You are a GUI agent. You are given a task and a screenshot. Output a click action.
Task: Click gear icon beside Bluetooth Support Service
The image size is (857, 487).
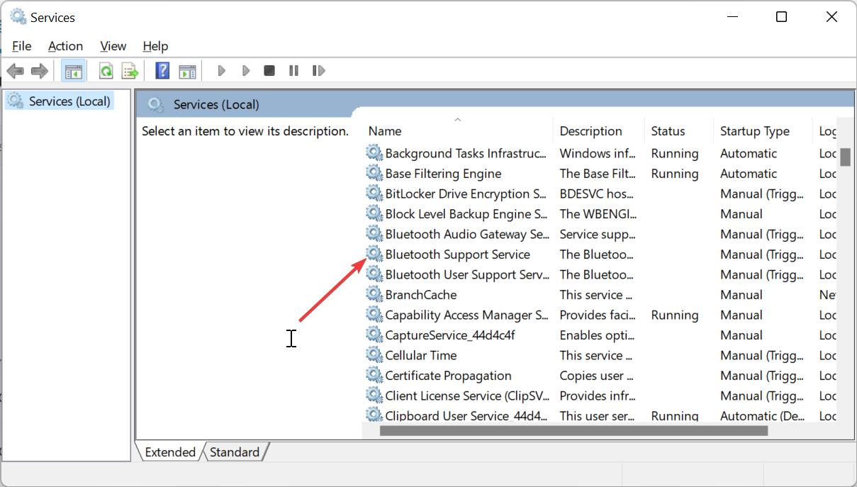point(374,254)
